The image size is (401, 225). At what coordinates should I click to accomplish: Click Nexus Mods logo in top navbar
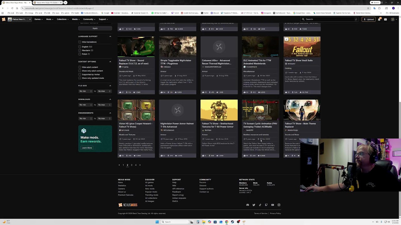[3, 19]
